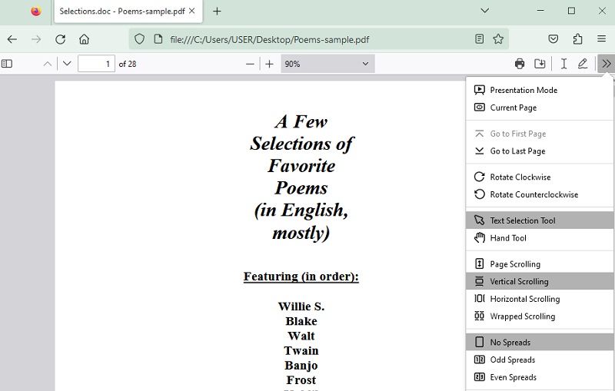
Task: Click the address bar URL
Action: tap(270, 40)
